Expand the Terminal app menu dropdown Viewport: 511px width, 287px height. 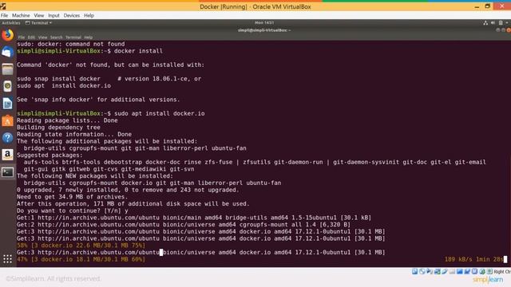(39, 23)
